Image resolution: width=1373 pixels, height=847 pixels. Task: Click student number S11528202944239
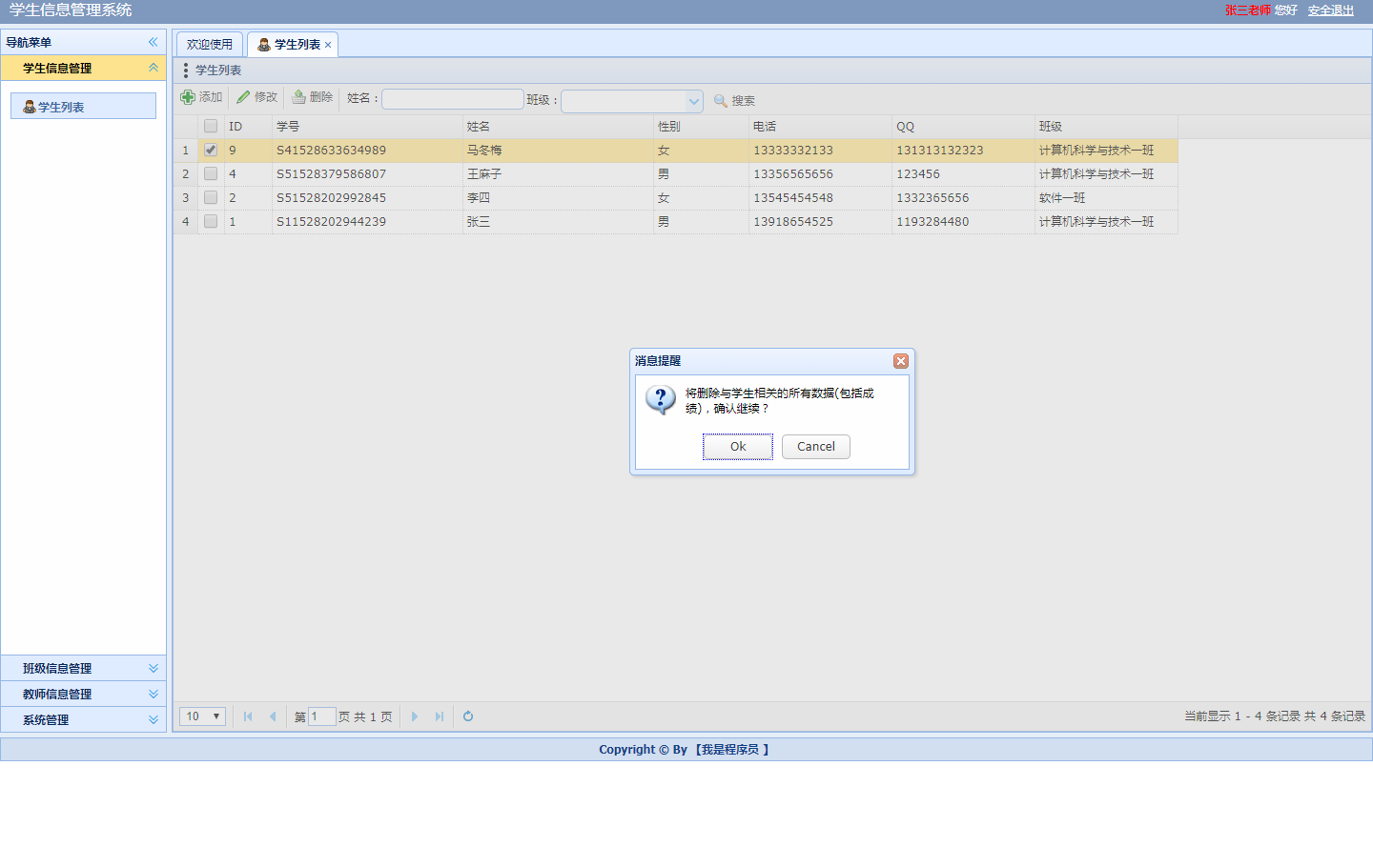(332, 222)
